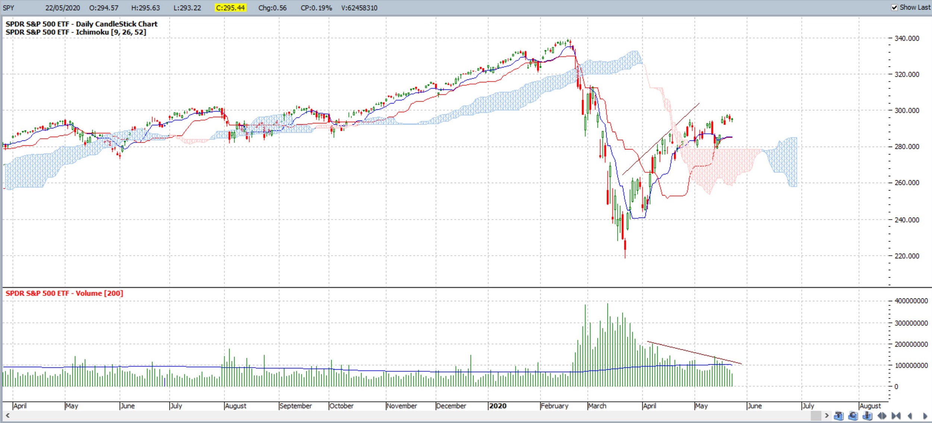Image resolution: width=932 pixels, height=423 pixels.
Task: Click the date 22/05/2020
Action: pos(63,8)
